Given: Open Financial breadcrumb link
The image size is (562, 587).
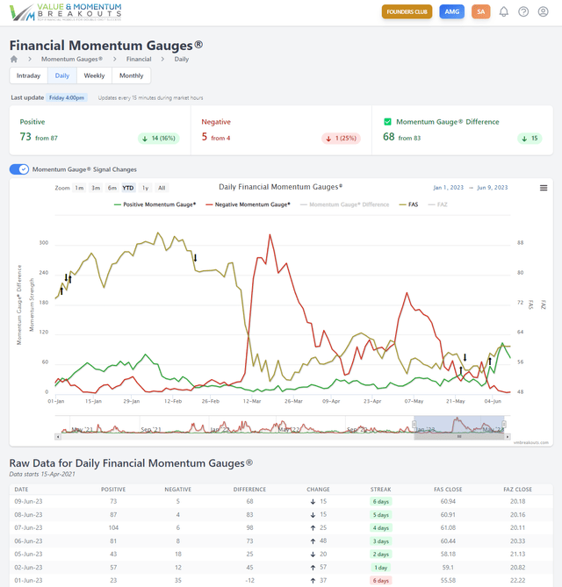Looking at the screenshot, I should tap(139, 59).
